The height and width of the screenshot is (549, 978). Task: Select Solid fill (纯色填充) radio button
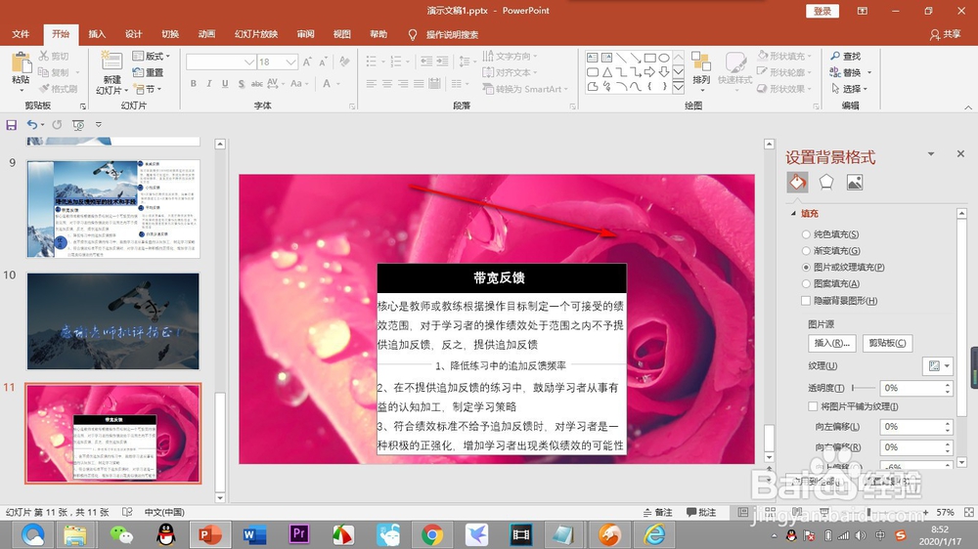[806, 234]
